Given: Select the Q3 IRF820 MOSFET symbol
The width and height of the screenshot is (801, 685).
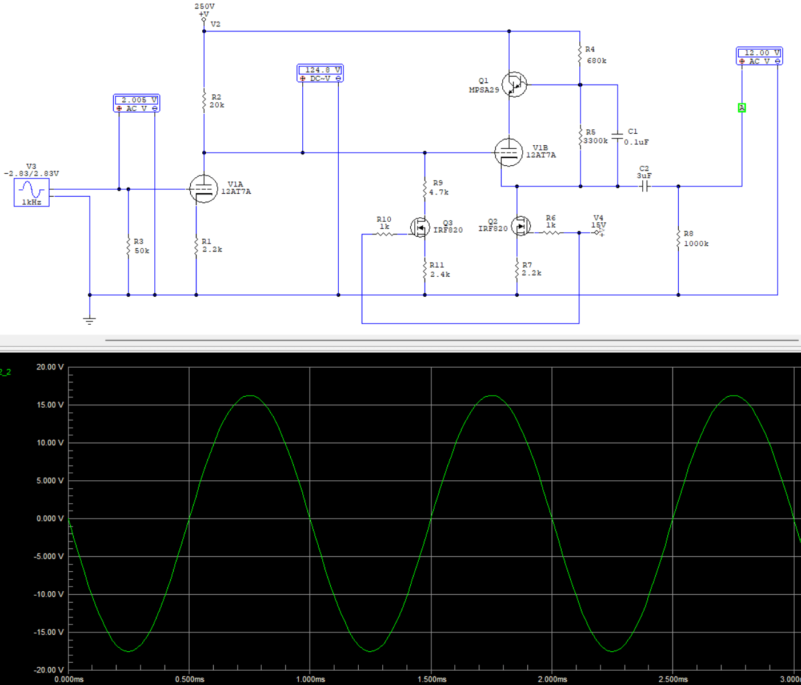Looking at the screenshot, I should click(x=420, y=228).
